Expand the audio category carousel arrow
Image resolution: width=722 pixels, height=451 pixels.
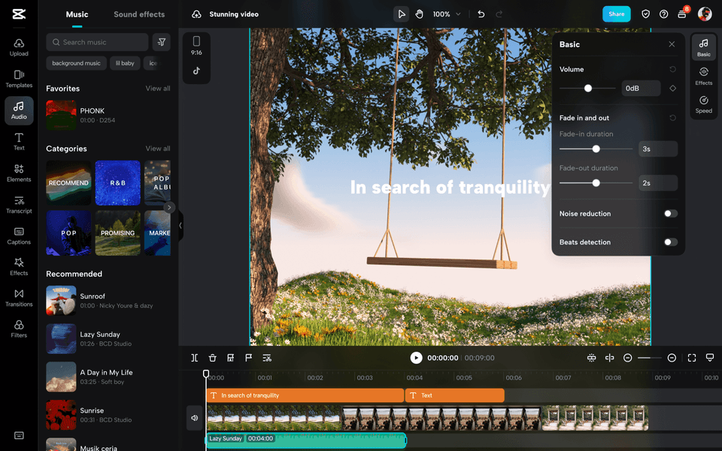170,207
